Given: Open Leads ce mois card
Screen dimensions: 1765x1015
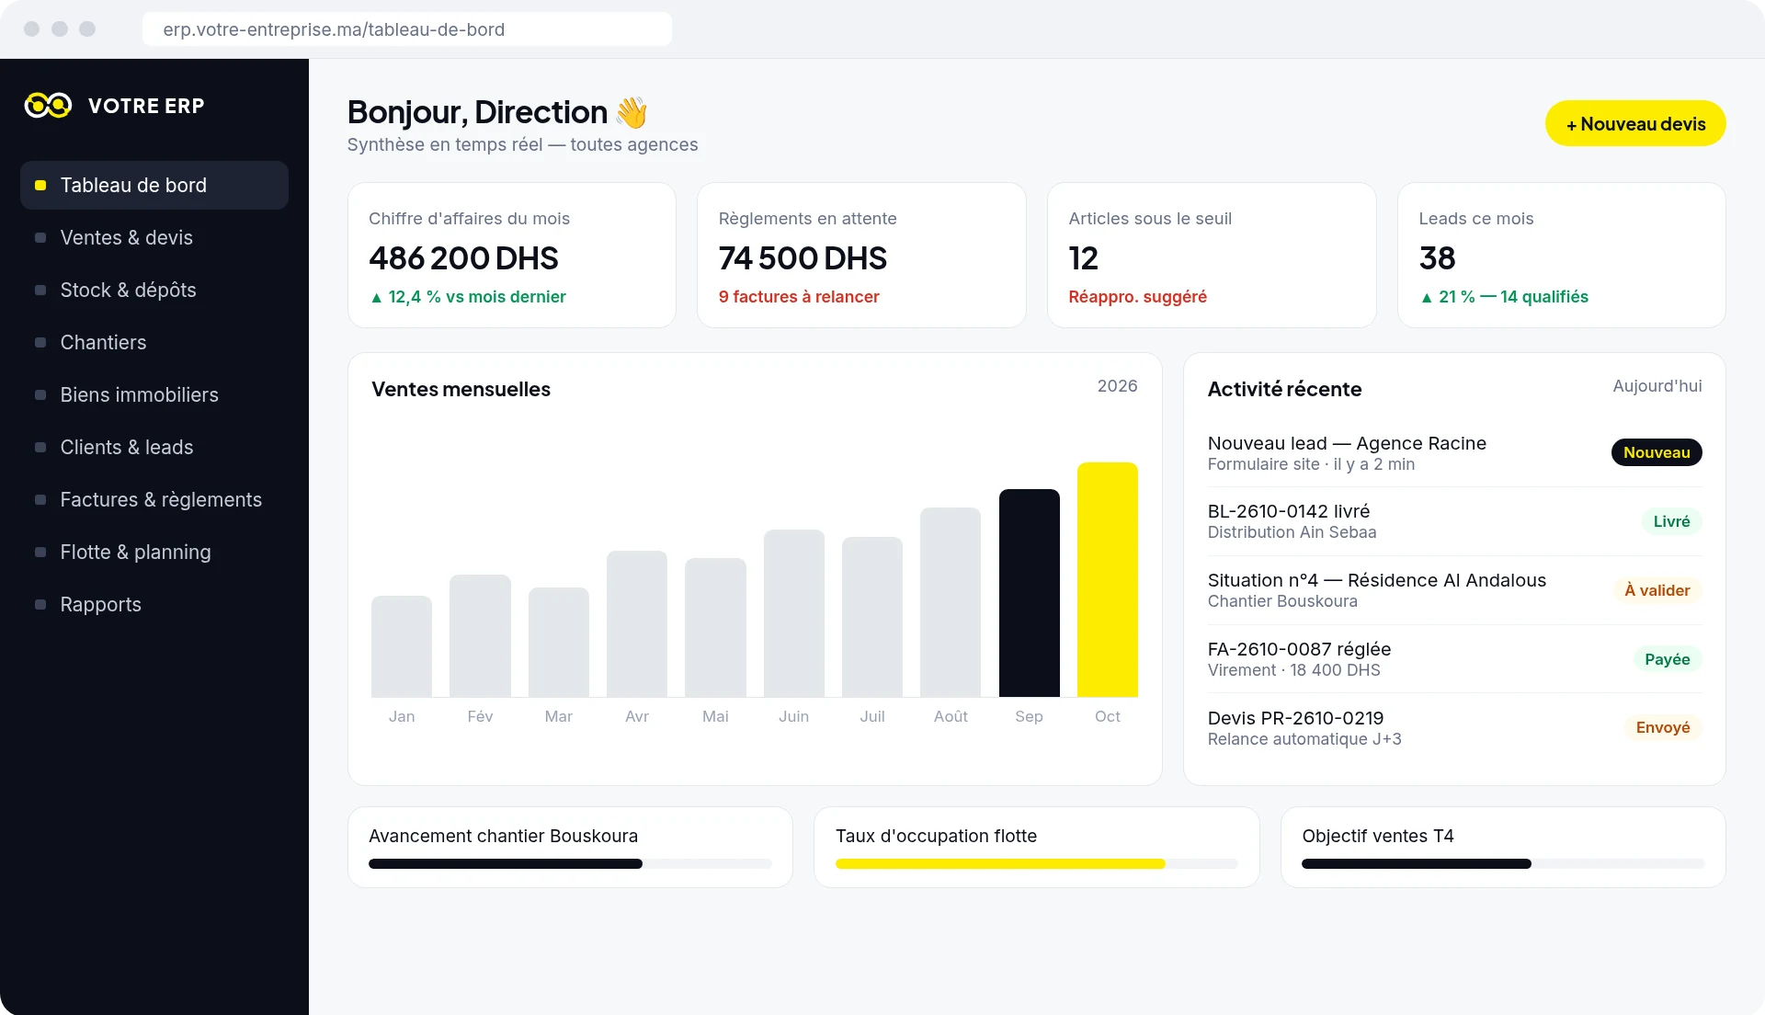Looking at the screenshot, I should 1562,255.
